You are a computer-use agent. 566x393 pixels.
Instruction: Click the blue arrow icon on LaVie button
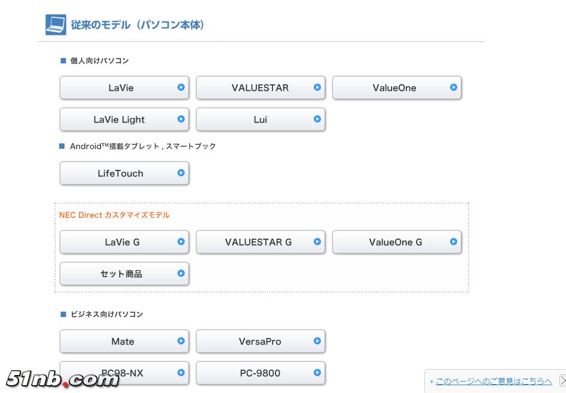[x=181, y=87]
